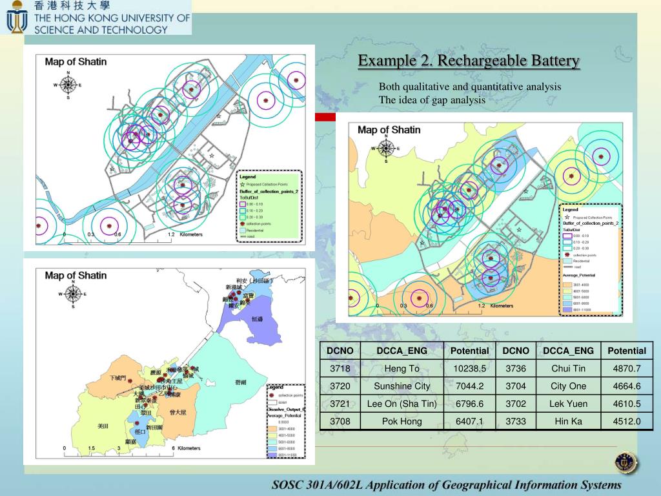Click 'Legend' heading in the buffer-only map legend

point(247,177)
